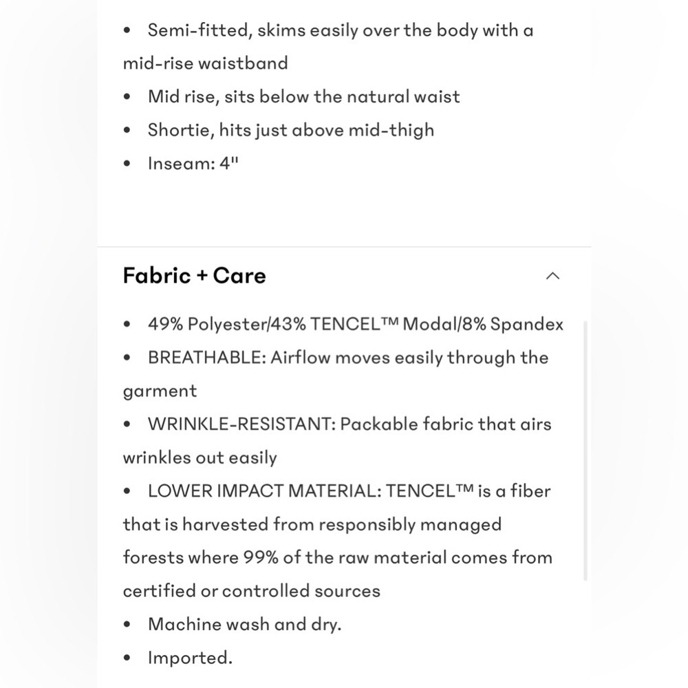Select the forests where 99% text line
The image size is (688, 688).
coord(337,558)
